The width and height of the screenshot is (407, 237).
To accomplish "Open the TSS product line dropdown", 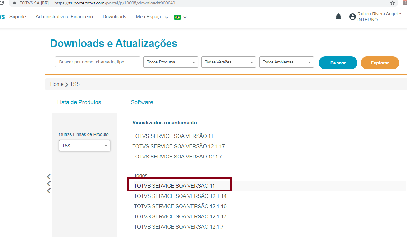I will click(85, 146).
